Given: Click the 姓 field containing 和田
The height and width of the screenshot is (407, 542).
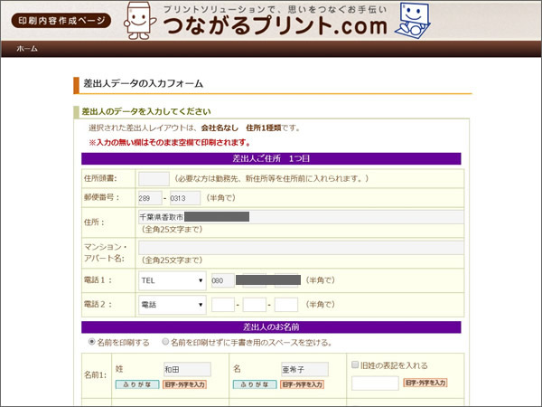Looking at the screenshot, I should click(186, 369).
